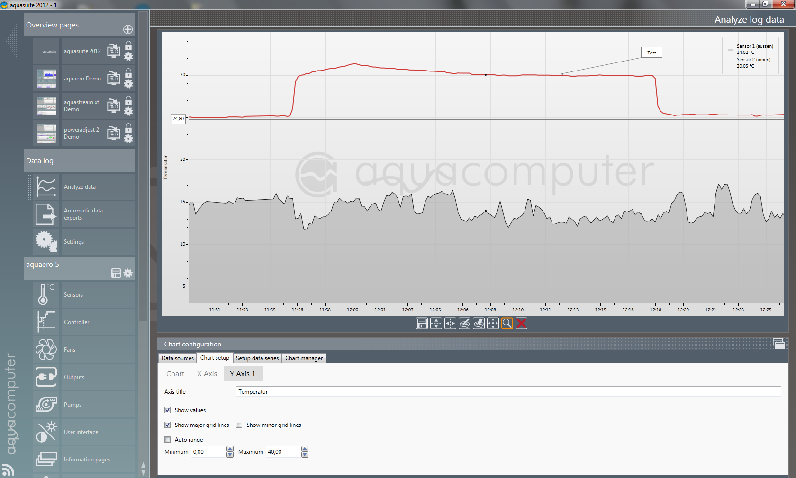Click the Axis title input field

pos(508,391)
